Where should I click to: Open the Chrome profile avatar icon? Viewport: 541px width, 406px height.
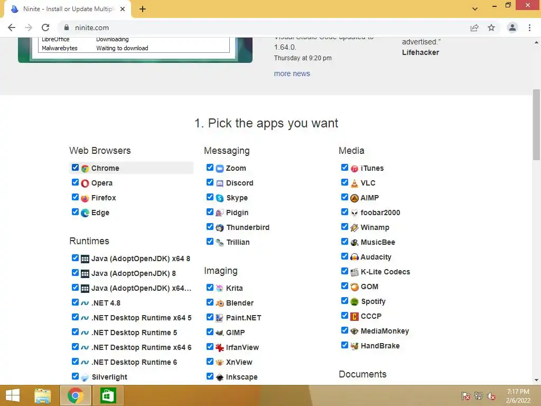[x=512, y=27]
